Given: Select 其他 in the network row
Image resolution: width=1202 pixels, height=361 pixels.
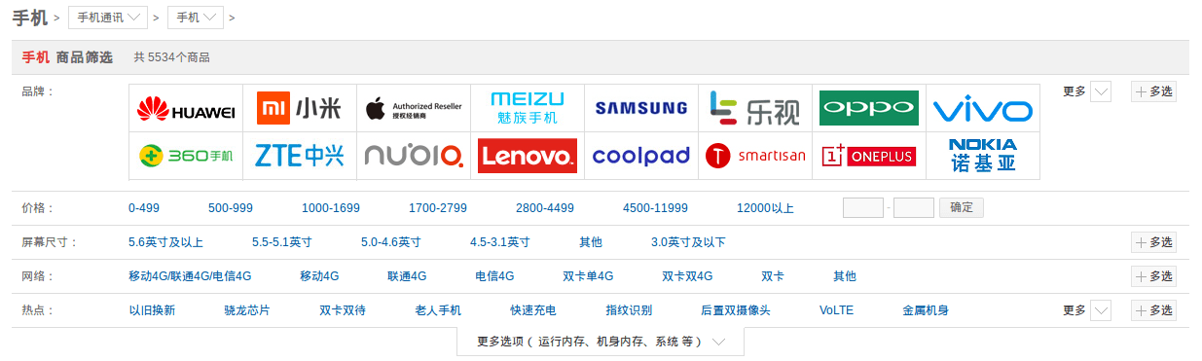Looking at the screenshot, I should click(x=845, y=276).
